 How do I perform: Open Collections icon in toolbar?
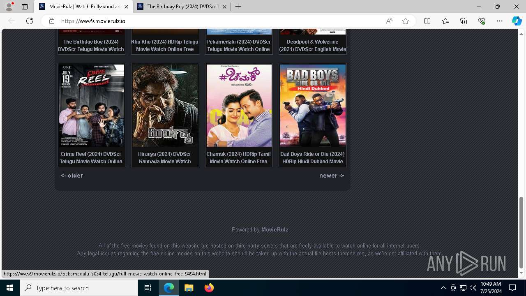(464, 21)
